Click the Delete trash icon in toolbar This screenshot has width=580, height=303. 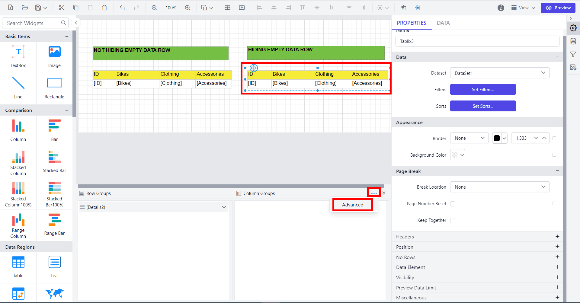pyautogui.click(x=104, y=8)
